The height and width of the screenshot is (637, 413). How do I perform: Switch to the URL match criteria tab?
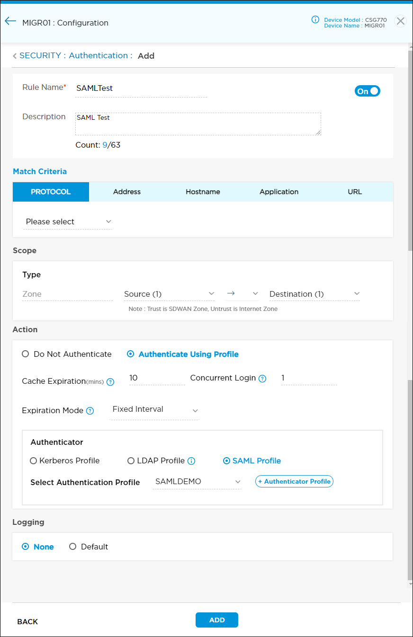pyautogui.click(x=355, y=192)
